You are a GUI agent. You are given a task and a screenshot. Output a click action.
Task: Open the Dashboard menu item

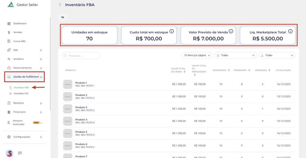coord(19,23)
